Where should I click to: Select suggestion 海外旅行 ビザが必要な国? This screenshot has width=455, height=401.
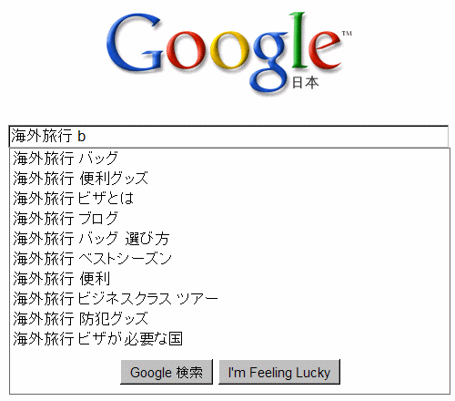coord(229,339)
